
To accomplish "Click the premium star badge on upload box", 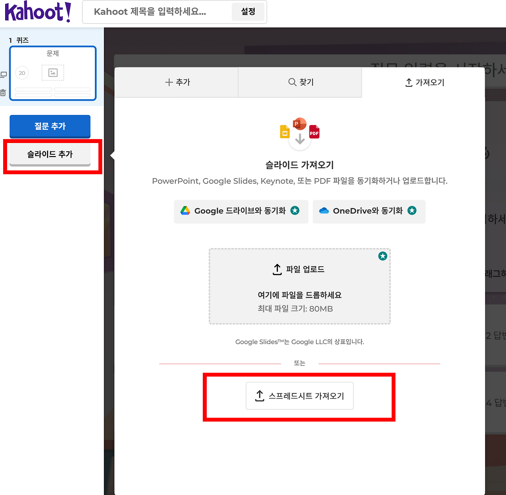I will [x=383, y=256].
